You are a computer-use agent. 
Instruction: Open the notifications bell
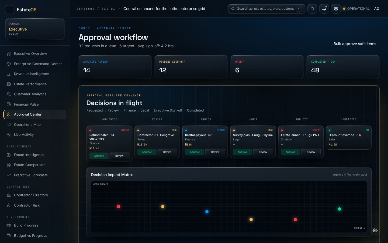click(324, 9)
